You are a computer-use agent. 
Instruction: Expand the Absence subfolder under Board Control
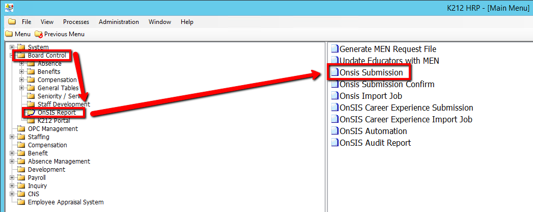click(x=21, y=64)
